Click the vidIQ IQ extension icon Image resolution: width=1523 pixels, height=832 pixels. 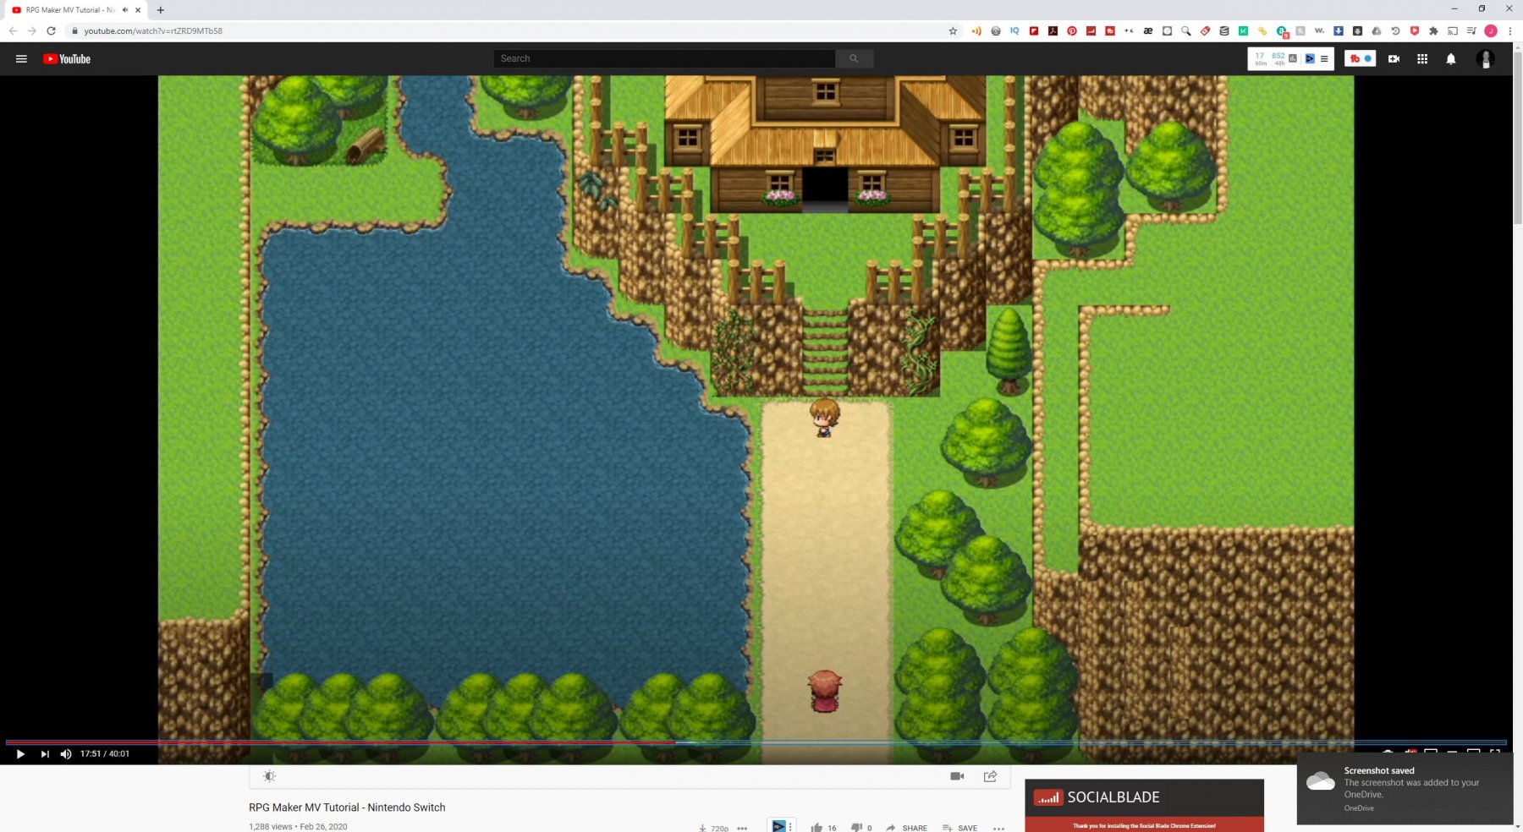point(1014,30)
